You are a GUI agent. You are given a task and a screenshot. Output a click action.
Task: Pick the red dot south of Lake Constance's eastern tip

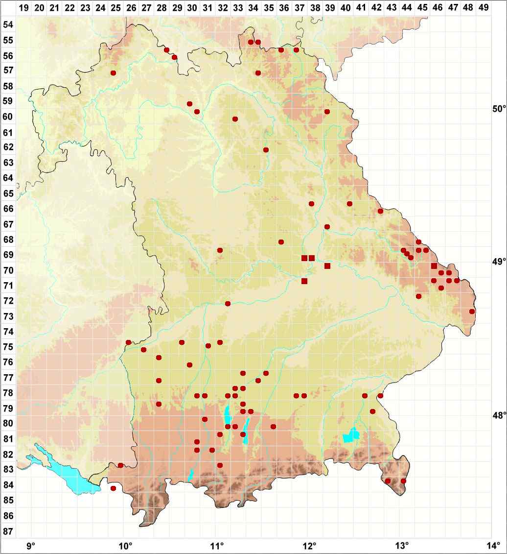point(113,488)
